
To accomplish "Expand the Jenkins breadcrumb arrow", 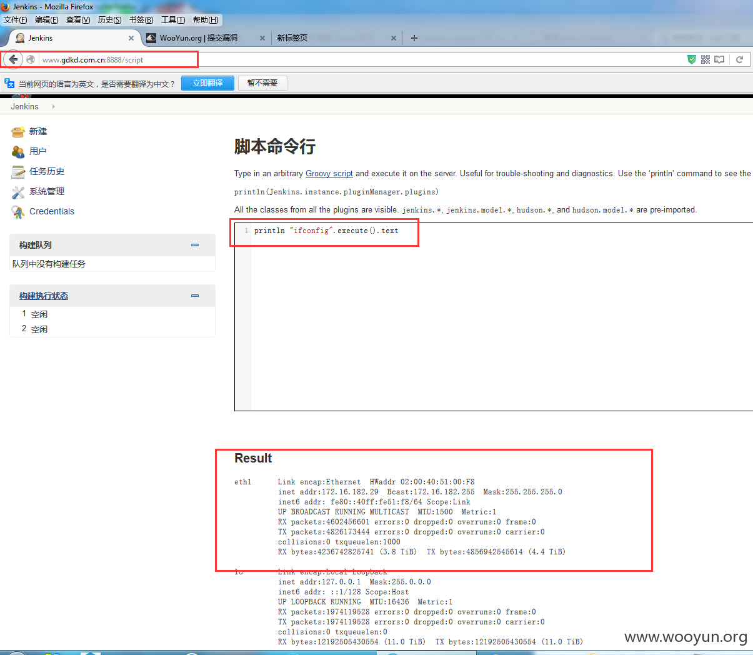I will pos(54,107).
